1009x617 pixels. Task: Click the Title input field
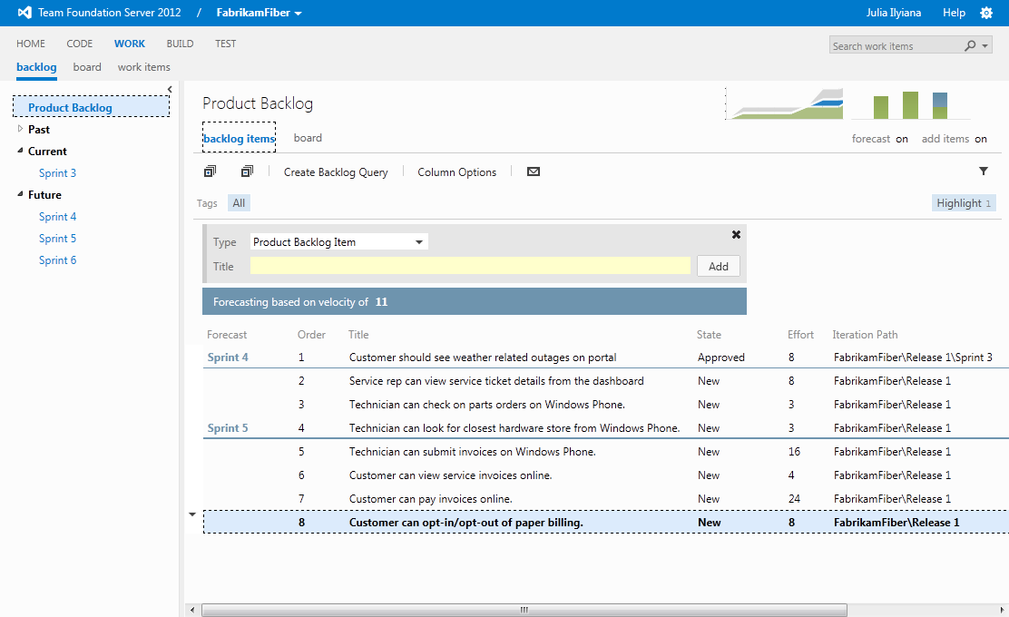point(470,266)
